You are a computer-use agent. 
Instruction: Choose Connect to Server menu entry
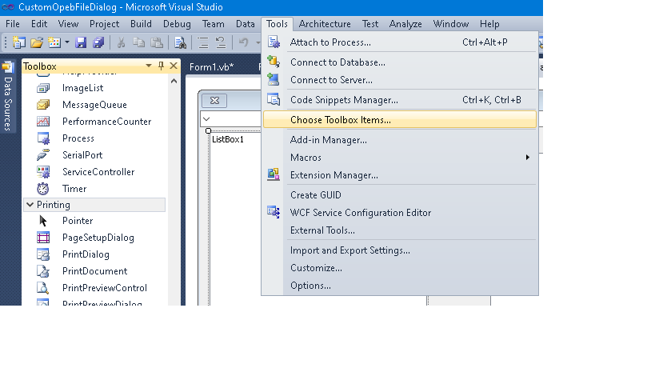(x=400, y=80)
